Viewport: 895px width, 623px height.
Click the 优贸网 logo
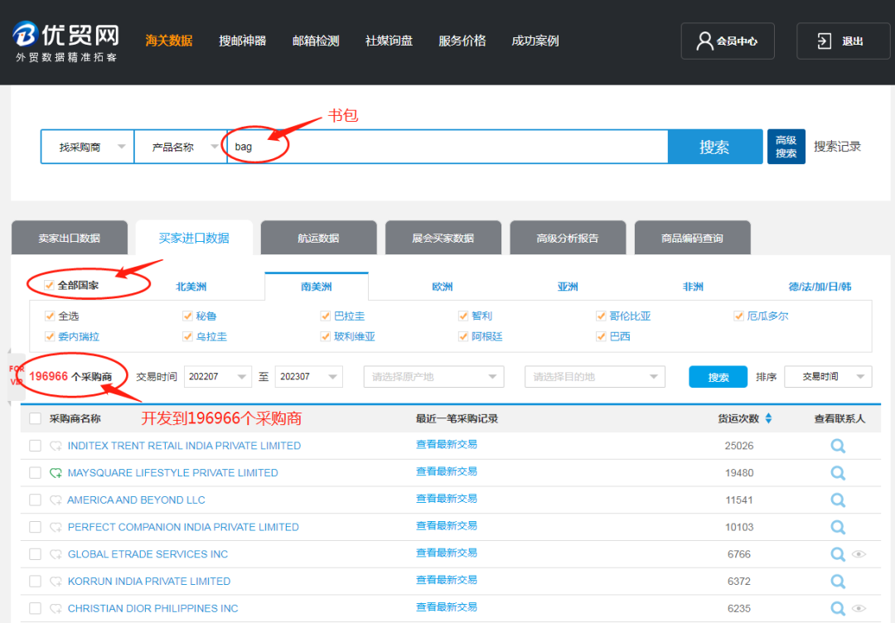tap(66, 41)
